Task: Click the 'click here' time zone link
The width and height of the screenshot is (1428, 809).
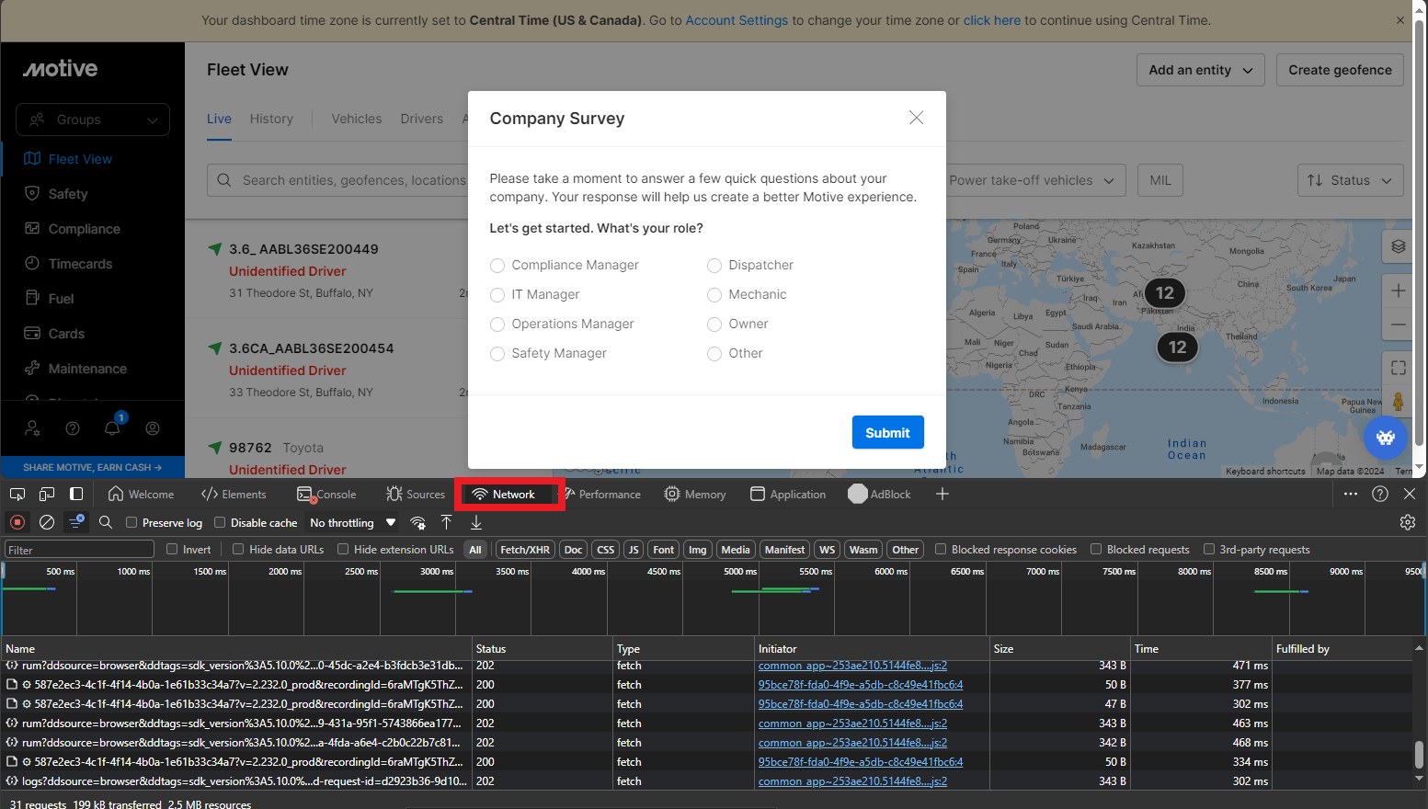Action: 992,20
